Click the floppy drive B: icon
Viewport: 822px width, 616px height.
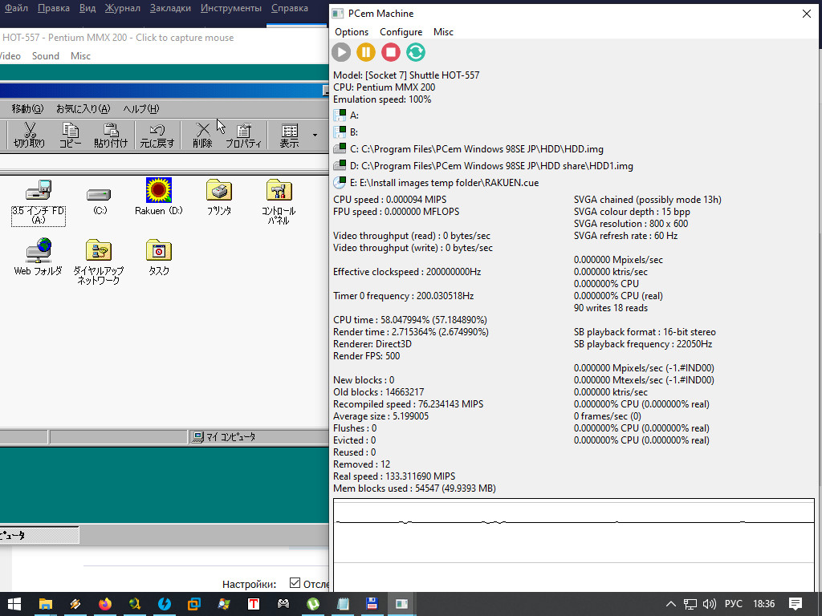click(340, 132)
